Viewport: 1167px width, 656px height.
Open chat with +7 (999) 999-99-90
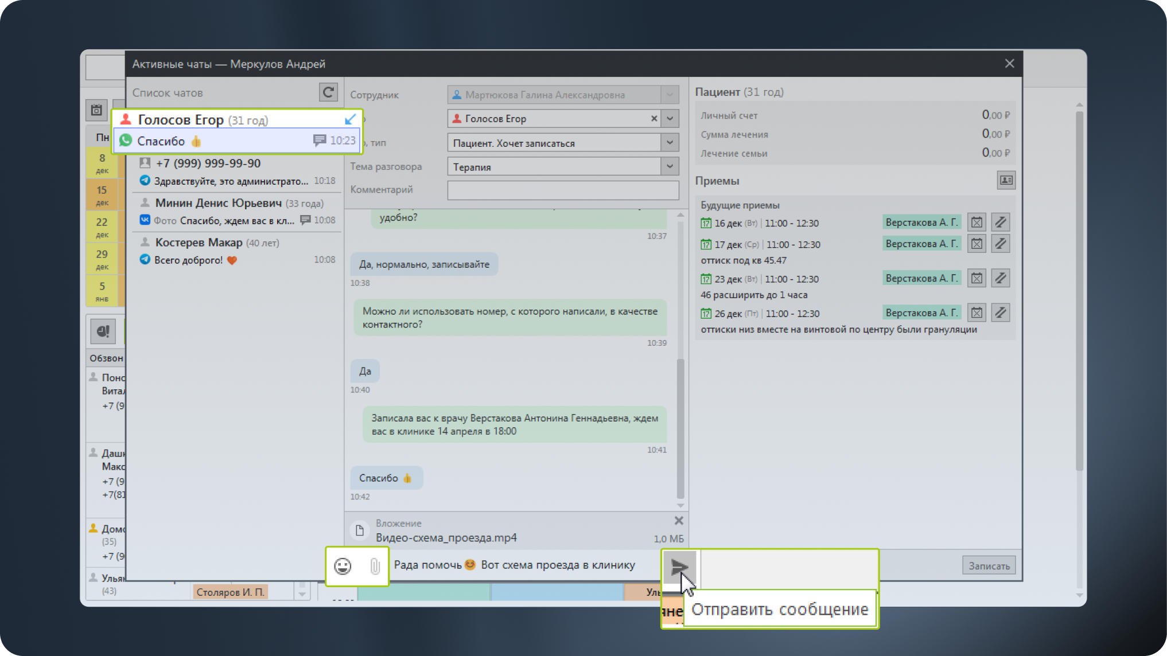tap(236, 171)
